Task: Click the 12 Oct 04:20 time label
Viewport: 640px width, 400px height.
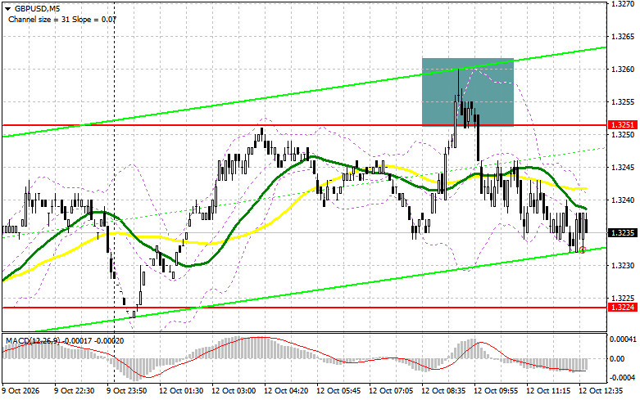Action: [x=286, y=391]
